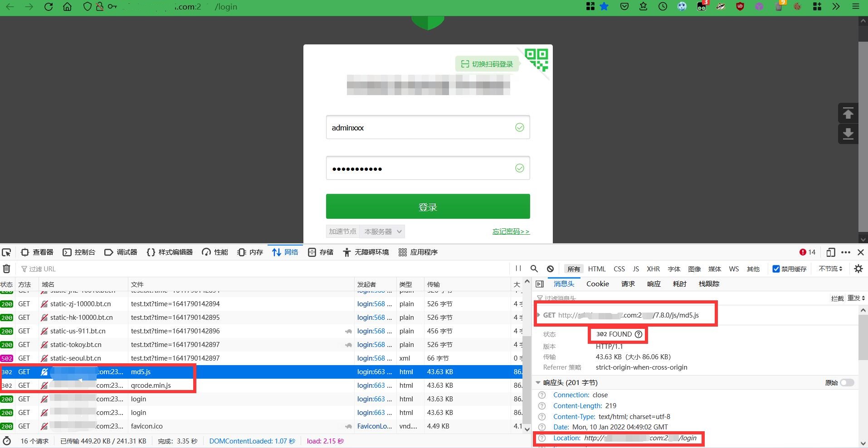Screen dimensions: 868x448
Task: Open the Cookie tab in details
Action: 598,284
